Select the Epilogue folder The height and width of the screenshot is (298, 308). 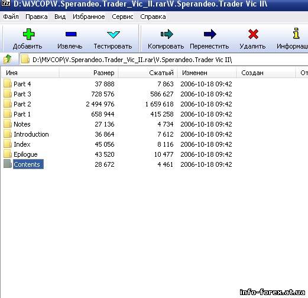point(25,154)
